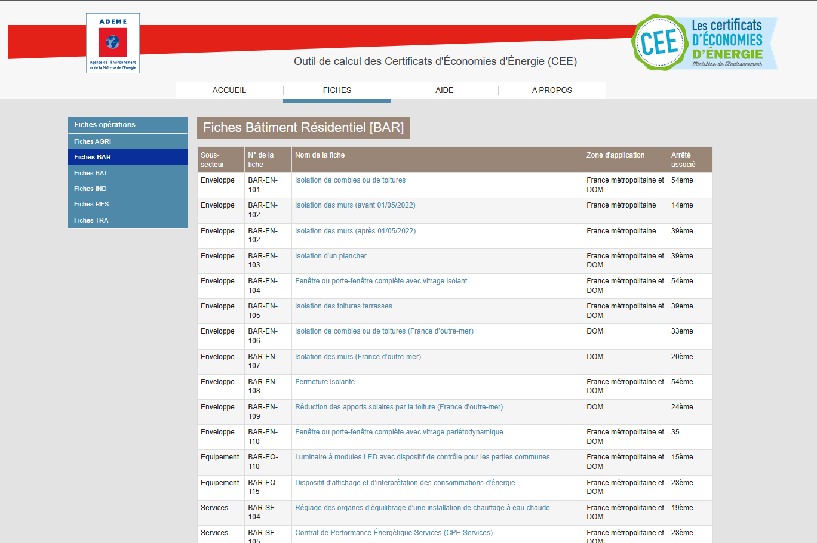Click the ADEME logo
This screenshot has width=817, height=543.
pos(113,44)
